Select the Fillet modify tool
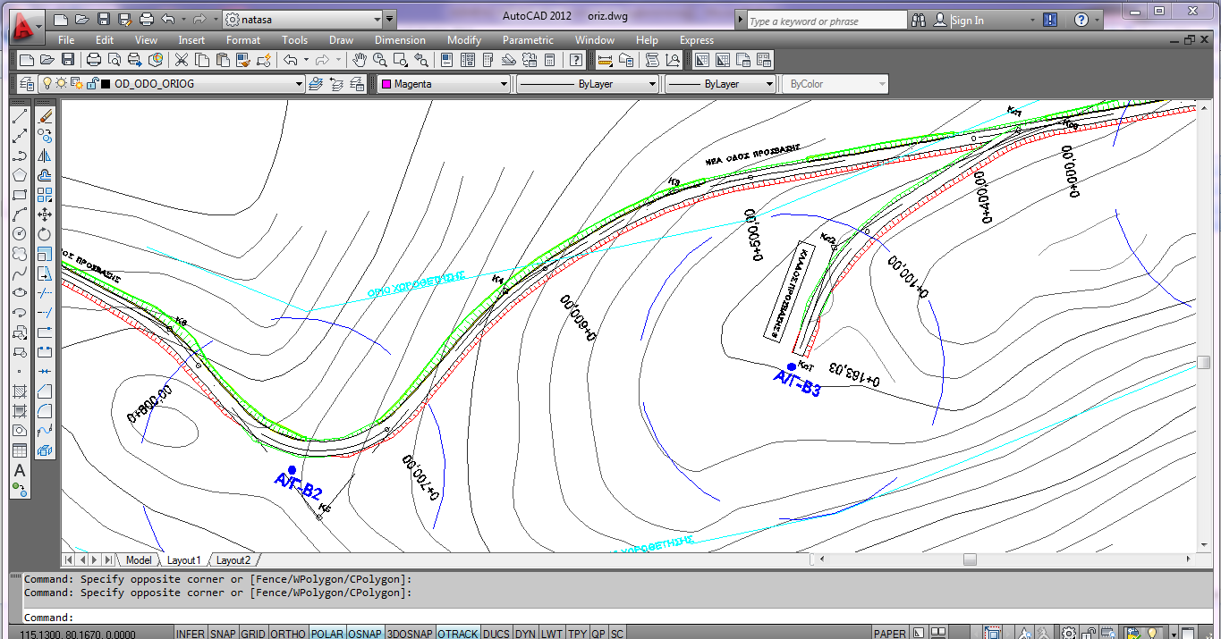The image size is (1221, 639). coord(45,411)
